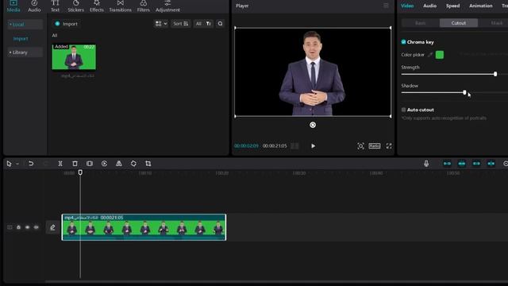Screen dimensions: 508x286
Task: Click the player full-view scan icon
Action: (x=360, y=146)
